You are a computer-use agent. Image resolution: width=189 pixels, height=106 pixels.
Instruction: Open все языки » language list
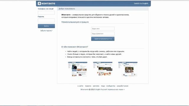click(x=120, y=90)
